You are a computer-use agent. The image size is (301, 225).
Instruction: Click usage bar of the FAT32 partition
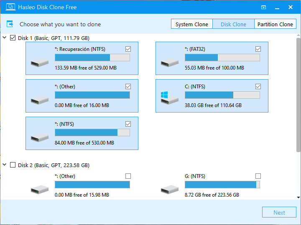[222, 57]
